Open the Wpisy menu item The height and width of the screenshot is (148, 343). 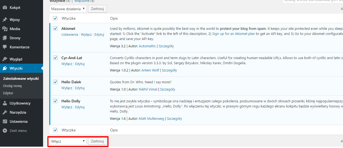coord(22,20)
